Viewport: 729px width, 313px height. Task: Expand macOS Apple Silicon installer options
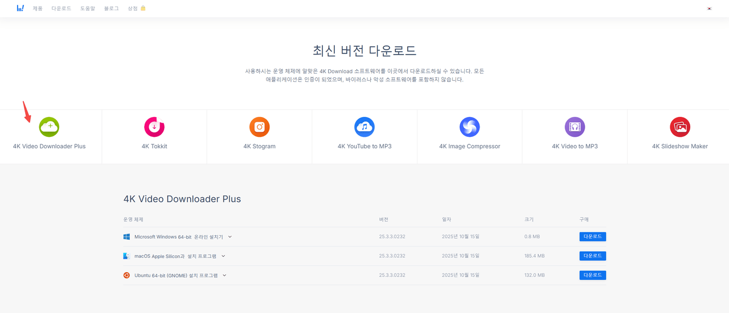click(223, 256)
